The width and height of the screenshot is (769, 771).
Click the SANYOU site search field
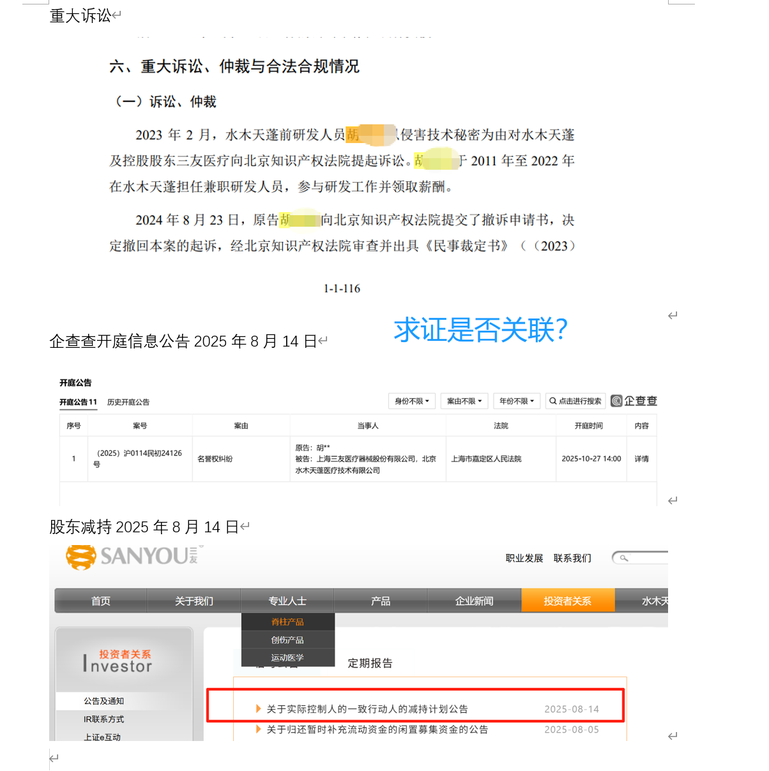640,558
